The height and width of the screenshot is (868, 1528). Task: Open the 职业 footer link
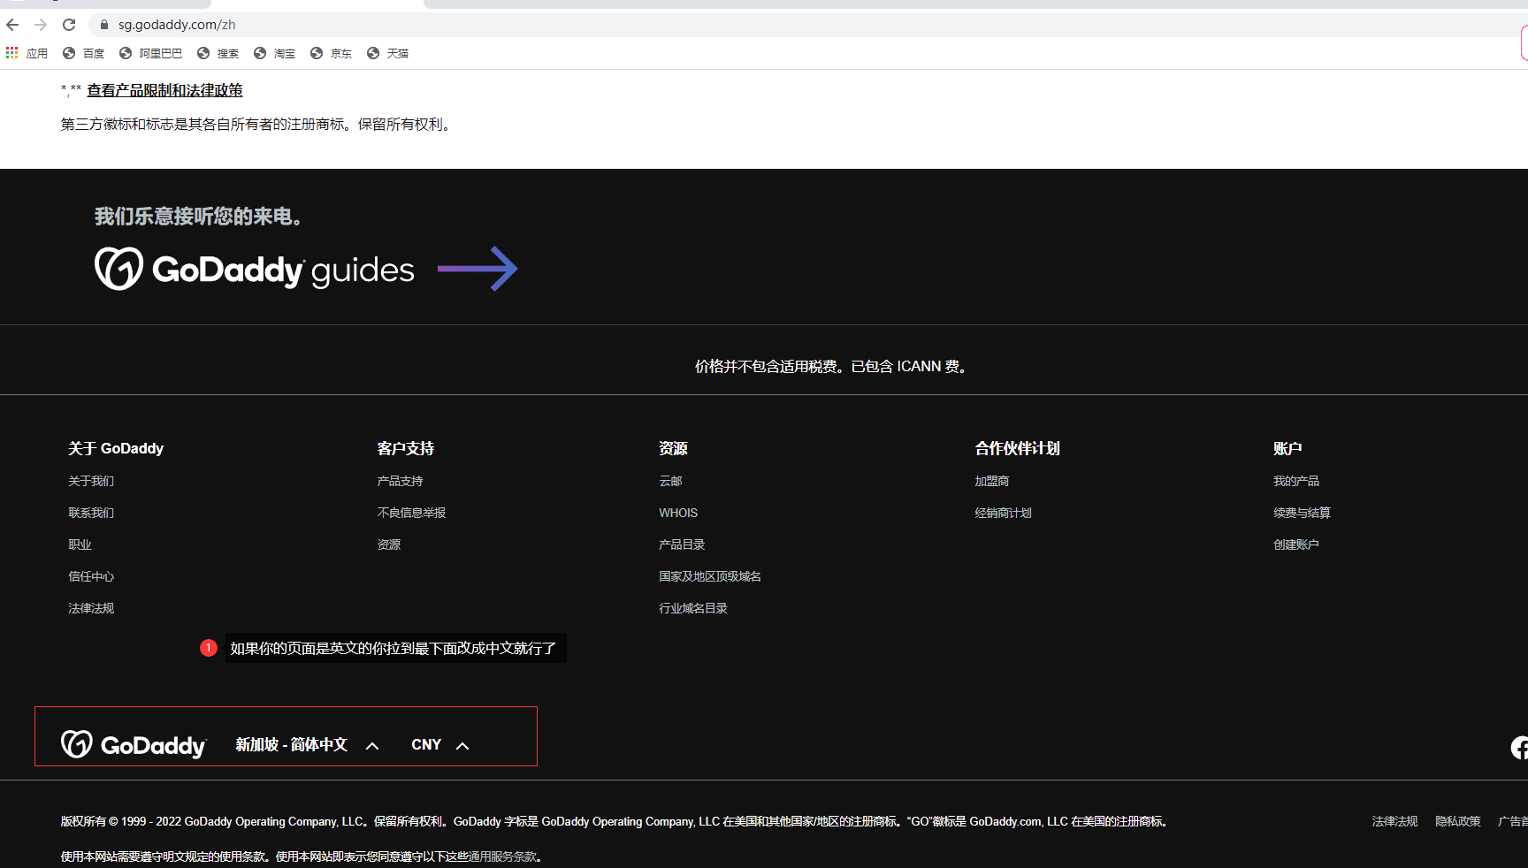(x=80, y=544)
